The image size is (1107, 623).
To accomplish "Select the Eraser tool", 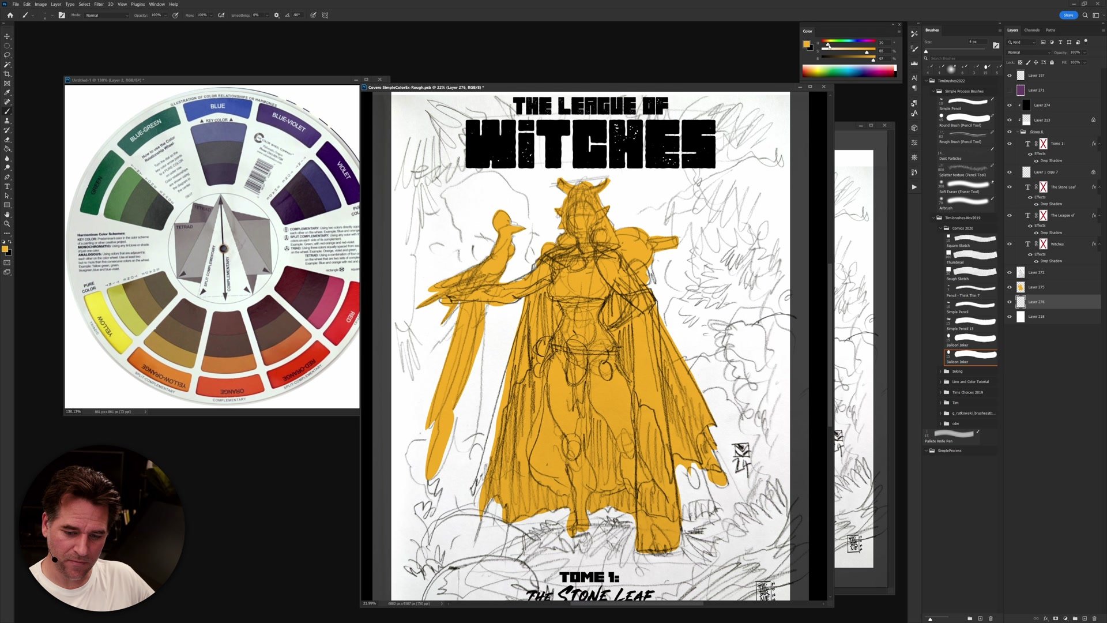I will coord(7,140).
